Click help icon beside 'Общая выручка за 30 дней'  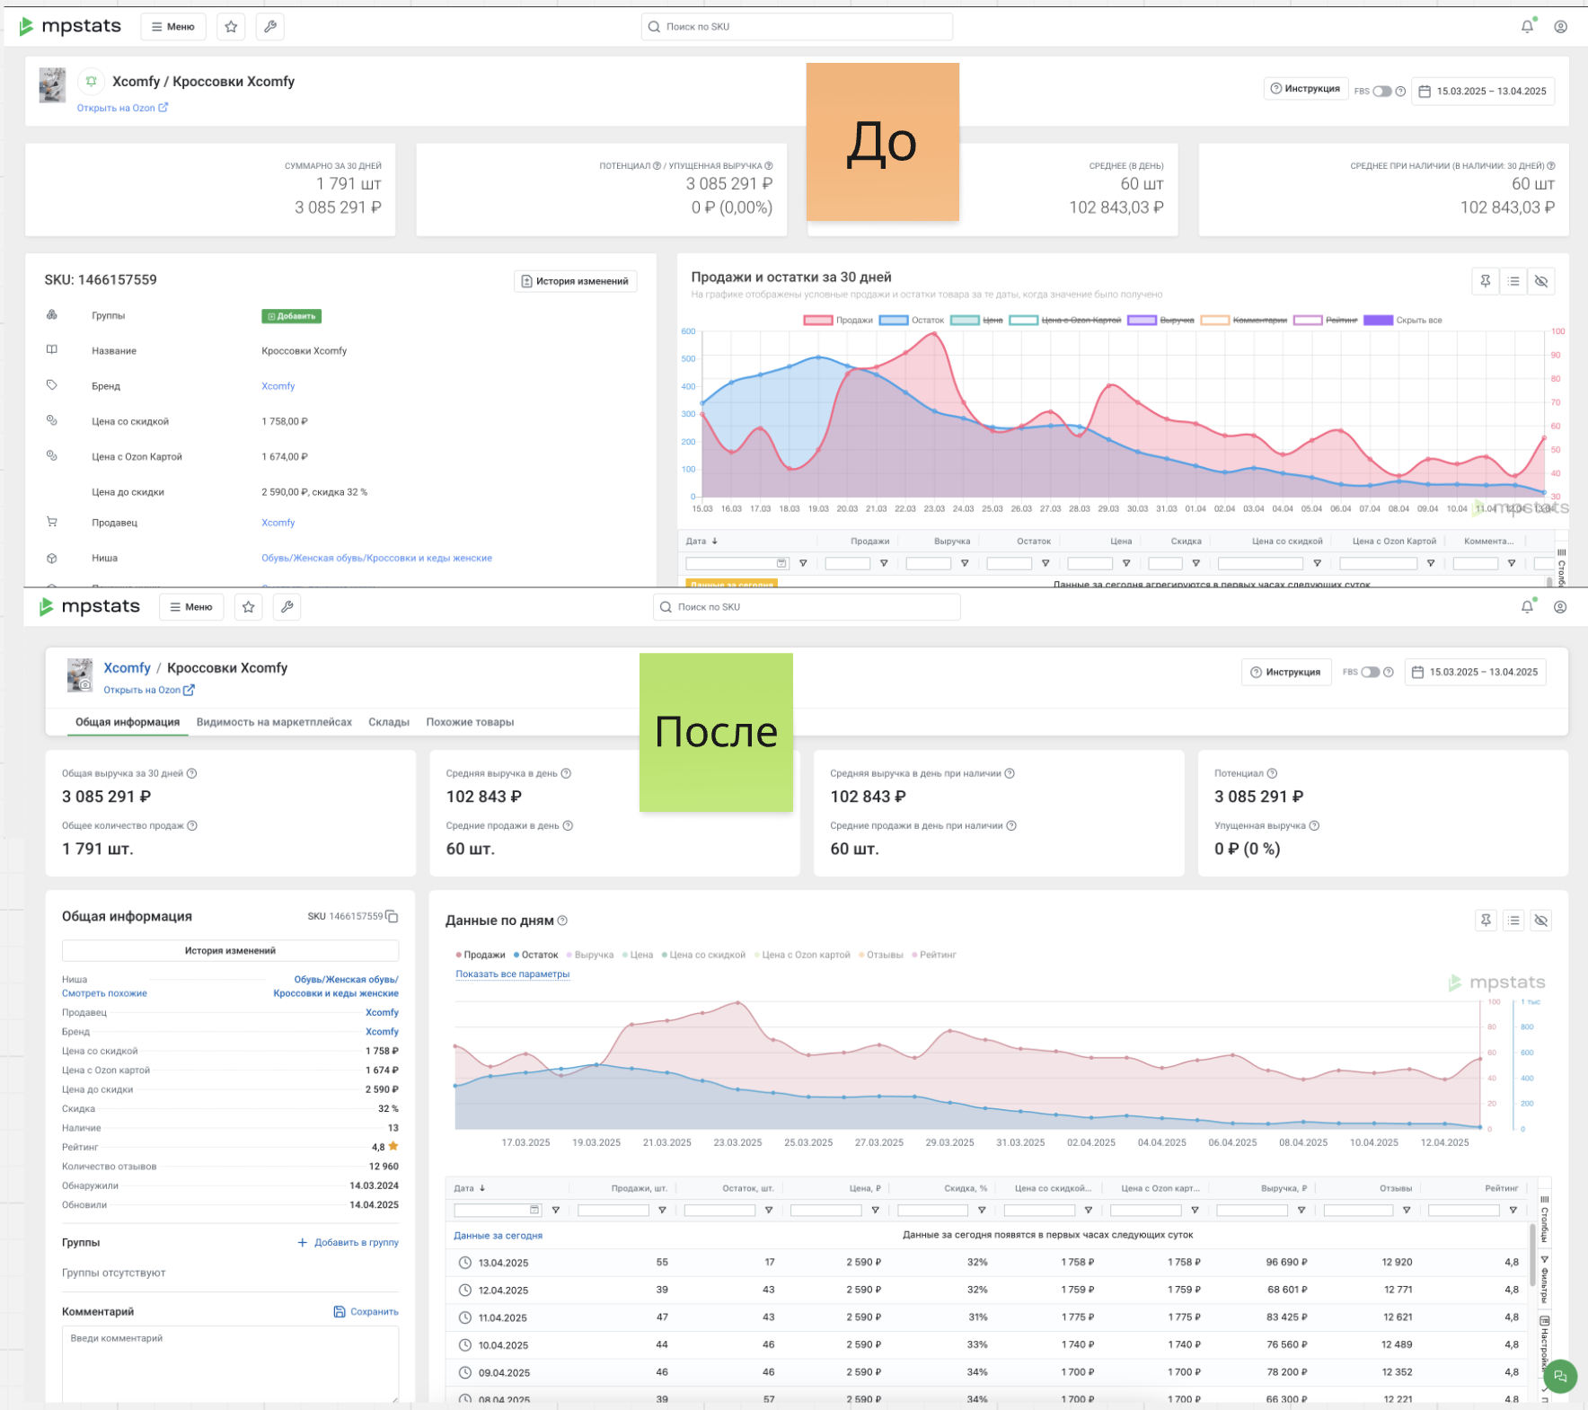[x=191, y=773]
